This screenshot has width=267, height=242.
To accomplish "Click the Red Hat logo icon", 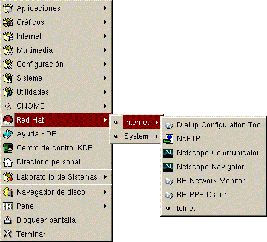I will (8, 120).
